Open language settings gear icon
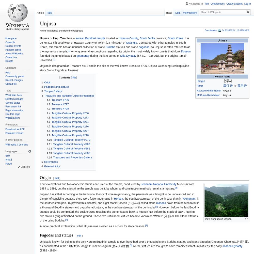The image size is (254, 254). 30,151
